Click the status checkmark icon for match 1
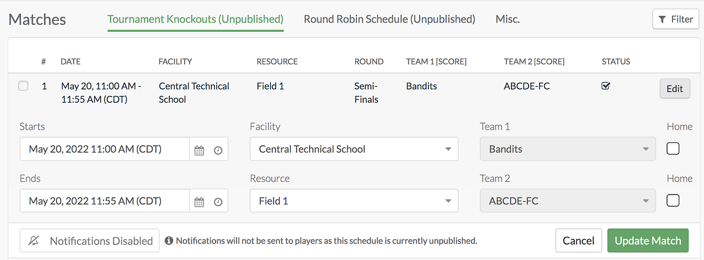Image resolution: width=704 pixels, height=260 pixels. (606, 86)
